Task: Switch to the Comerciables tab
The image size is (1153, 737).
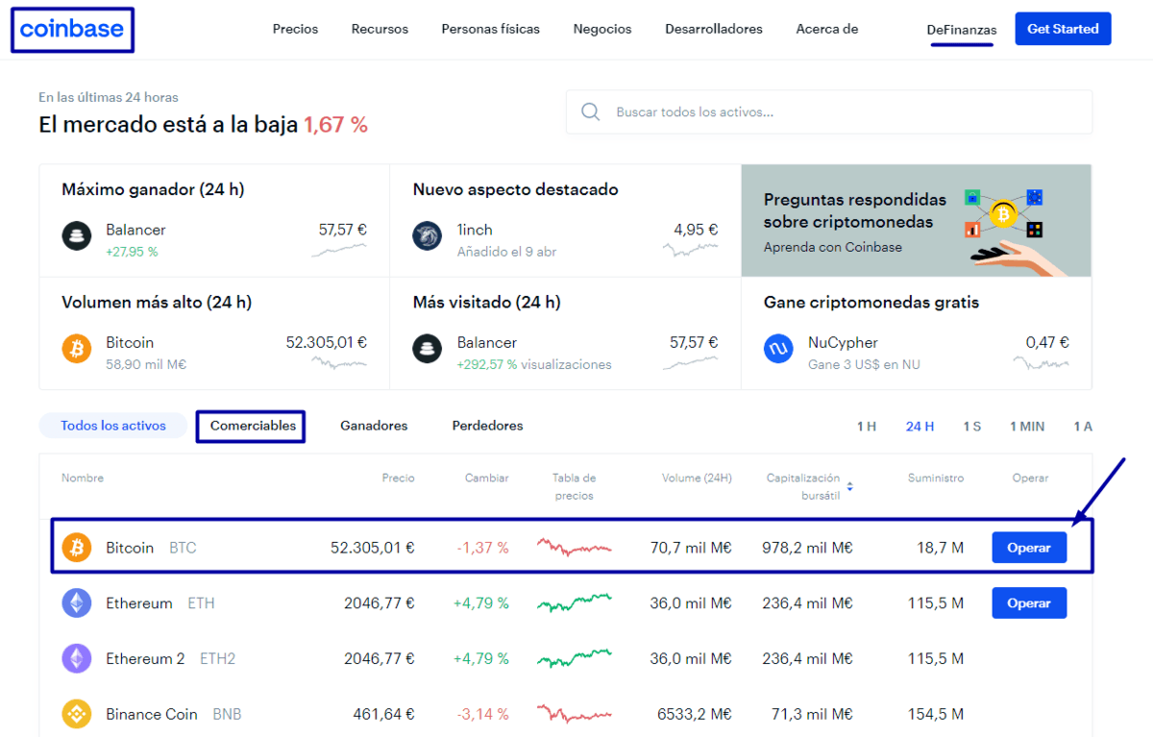Action: [x=253, y=426]
